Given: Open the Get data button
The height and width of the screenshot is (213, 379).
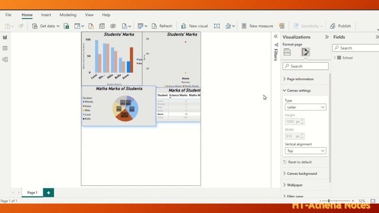Looking at the screenshot, I should point(46,26).
